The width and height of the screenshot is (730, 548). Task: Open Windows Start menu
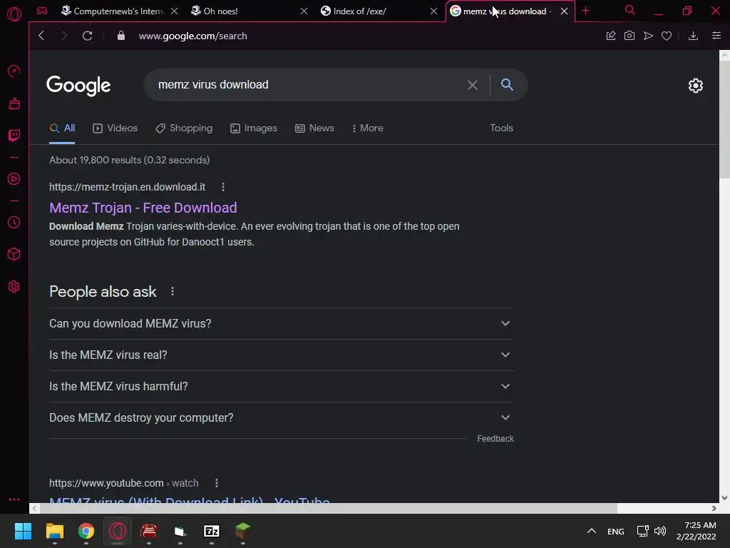[x=23, y=531]
